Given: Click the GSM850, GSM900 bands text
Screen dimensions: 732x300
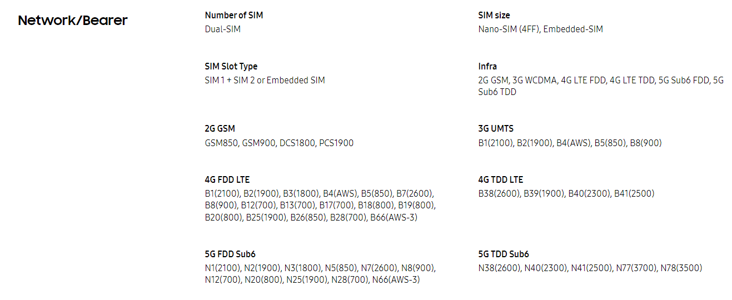Looking at the screenshot, I should click(x=279, y=143).
